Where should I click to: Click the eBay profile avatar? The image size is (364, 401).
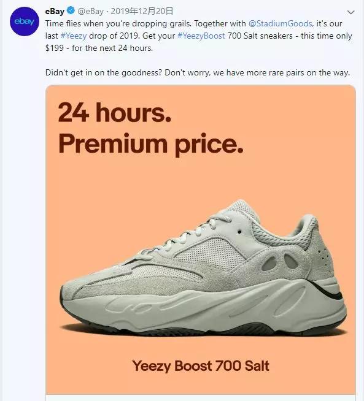point(25,21)
